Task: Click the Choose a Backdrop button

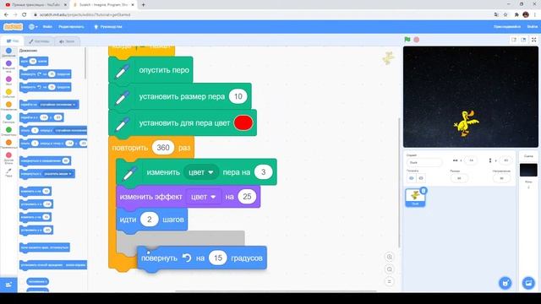Action: point(528,284)
